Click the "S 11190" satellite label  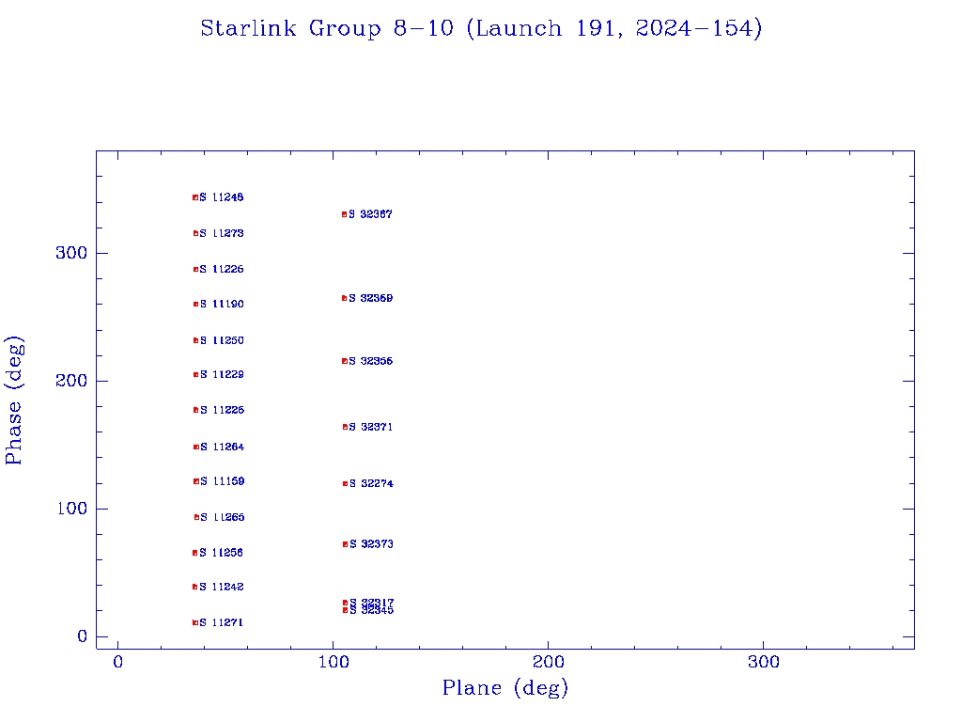click(222, 304)
